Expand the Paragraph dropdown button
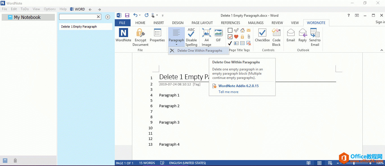The image size is (385, 166). click(176, 44)
